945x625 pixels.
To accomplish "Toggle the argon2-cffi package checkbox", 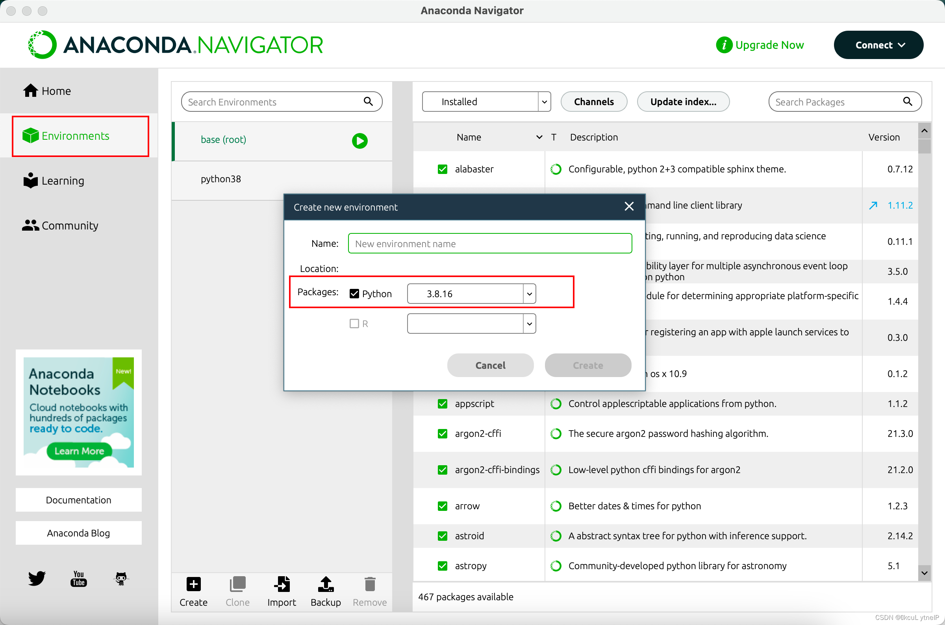I will [x=442, y=434].
